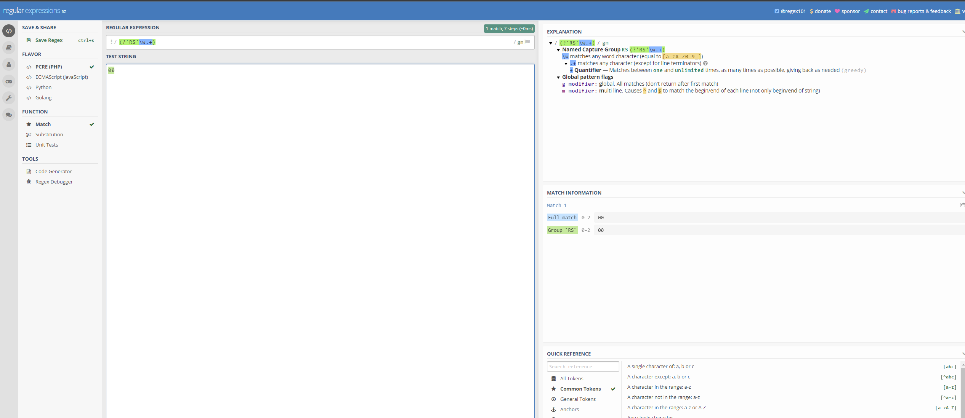Click the regex flags flag icon
965x418 pixels.
(x=527, y=42)
